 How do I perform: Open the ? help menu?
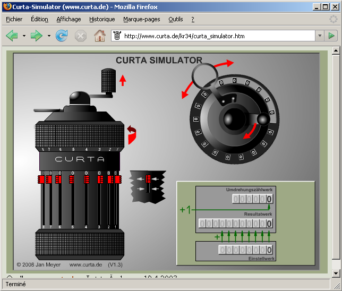pyautogui.click(x=193, y=19)
